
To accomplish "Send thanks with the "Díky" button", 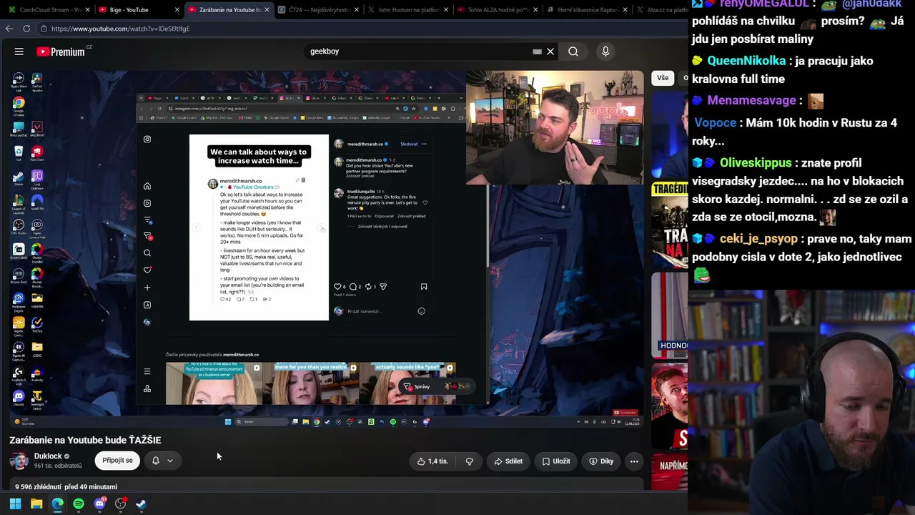I will pyautogui.click(x=601, y=461).
